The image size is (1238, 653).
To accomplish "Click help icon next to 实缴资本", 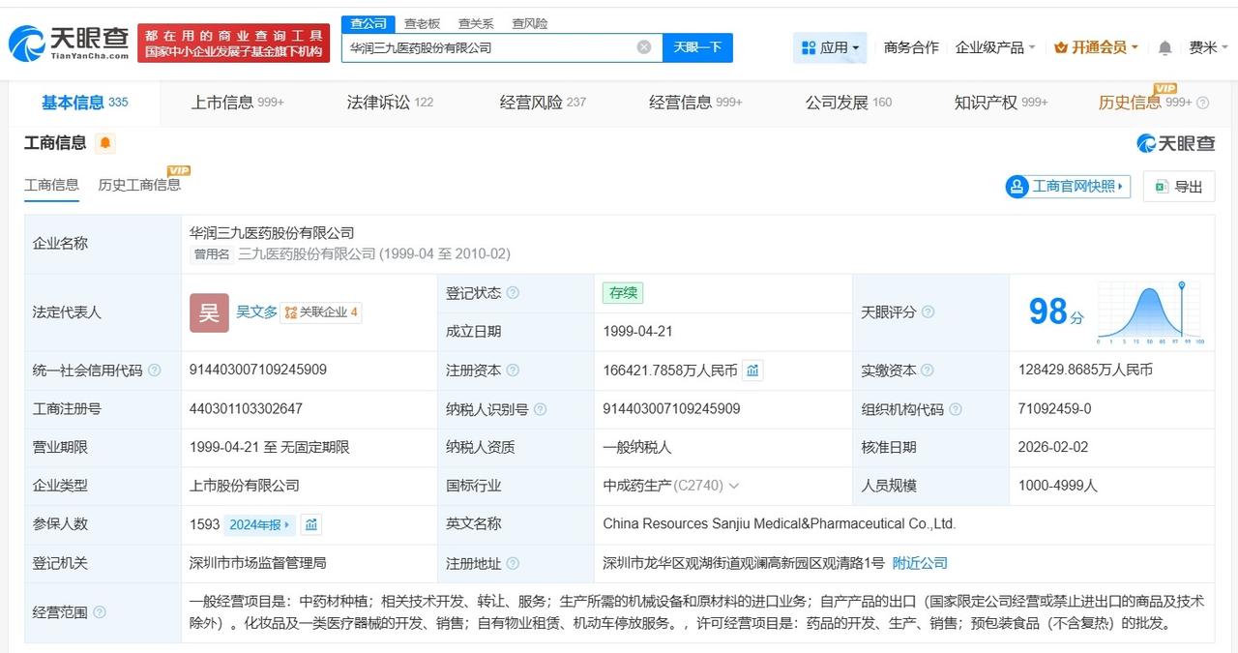I will point(928,371).
